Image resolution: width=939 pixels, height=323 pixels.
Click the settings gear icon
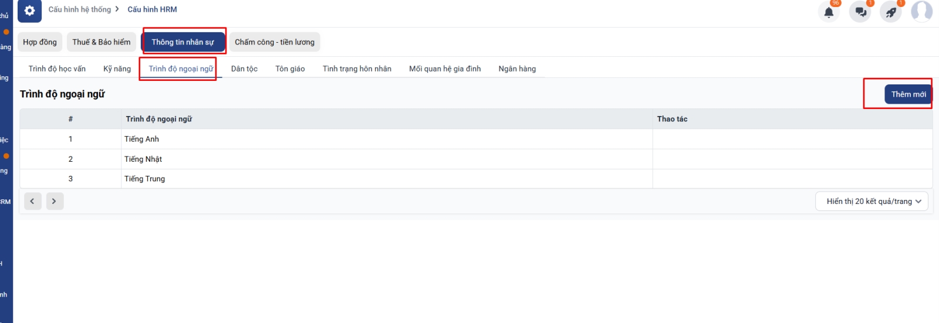click(29, 11)
